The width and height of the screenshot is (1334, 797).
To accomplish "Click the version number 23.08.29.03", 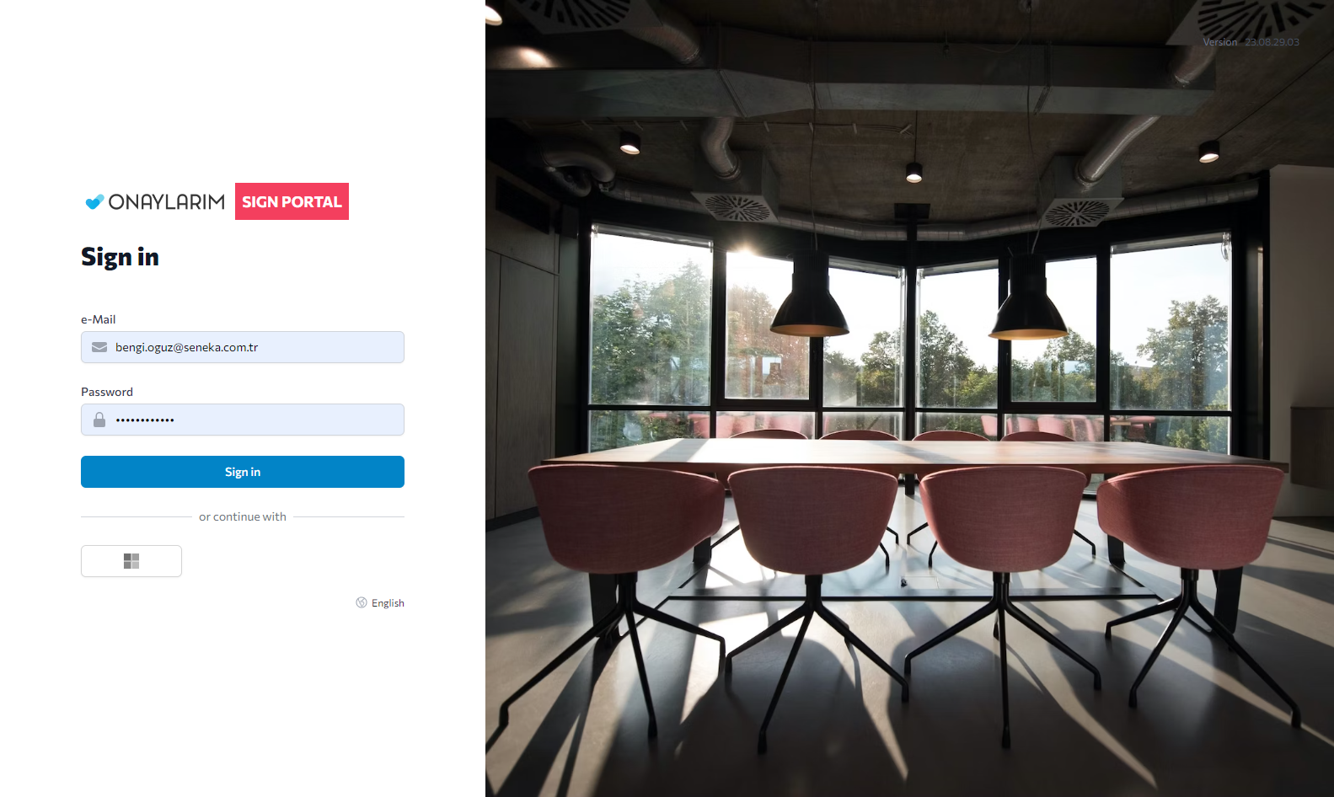I will pyautogui.click(x=1272, y=42).
